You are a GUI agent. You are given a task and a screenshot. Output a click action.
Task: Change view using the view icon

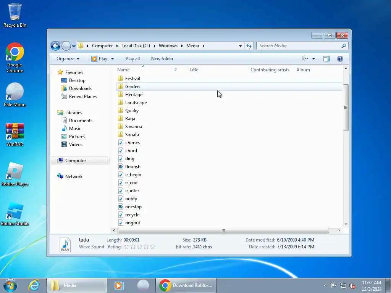[x=305, y=59]
